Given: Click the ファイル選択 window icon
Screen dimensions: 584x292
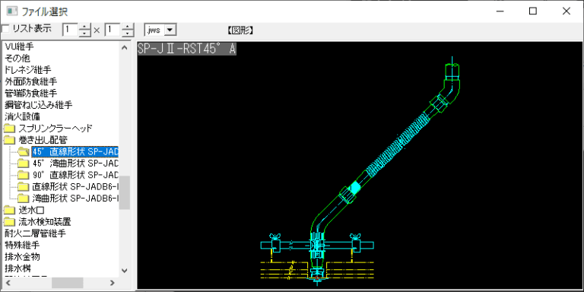Looking at the screenshot, I should [x=11, y=11].
